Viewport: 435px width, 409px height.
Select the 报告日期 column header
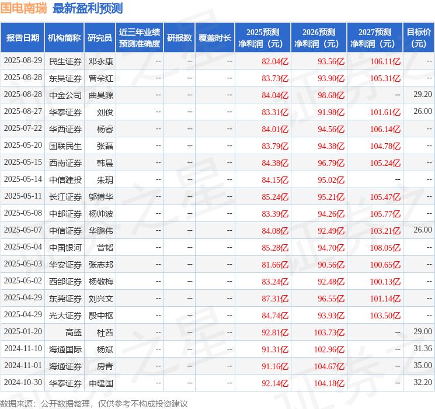click(x=22, y=38)
